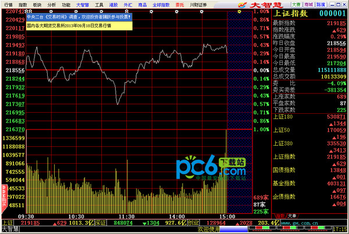Select the 企债指数 row in the index list
Viewport: 349px width, 234px height.
(309, 200)
